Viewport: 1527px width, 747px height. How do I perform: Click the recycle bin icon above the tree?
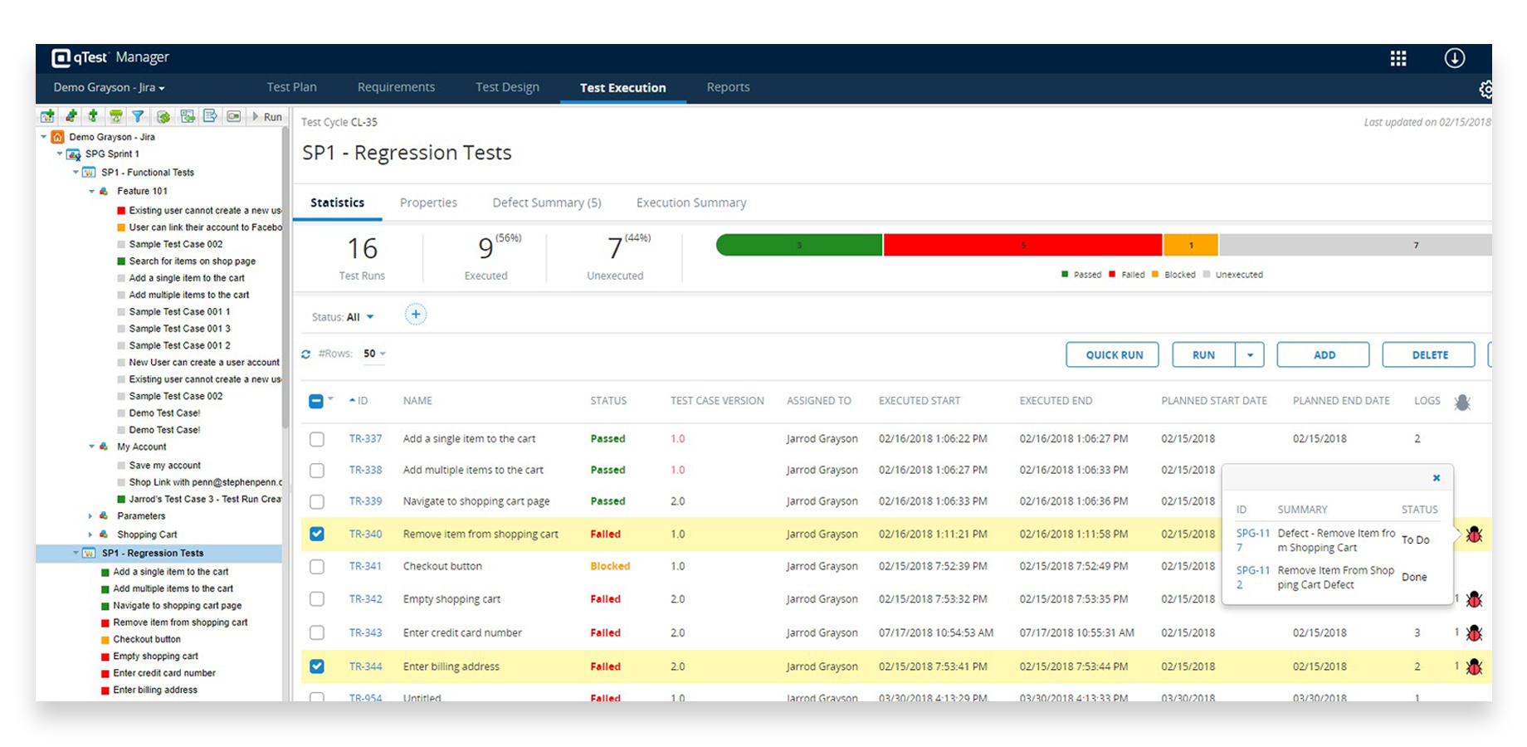[x=115, y=116]
